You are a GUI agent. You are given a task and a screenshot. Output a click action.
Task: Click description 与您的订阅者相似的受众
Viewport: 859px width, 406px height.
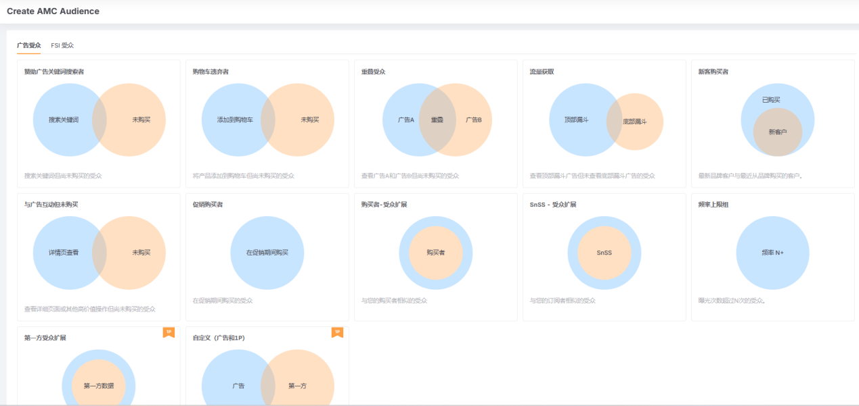pos(563,301)
